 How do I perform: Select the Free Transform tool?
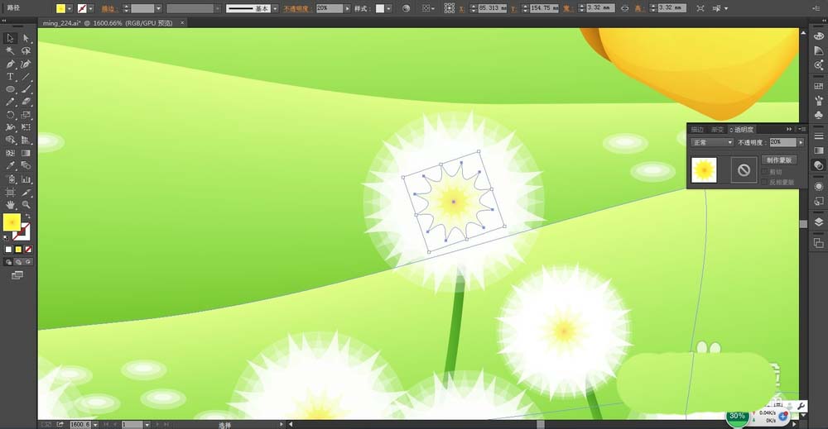[x=26, y=127]
